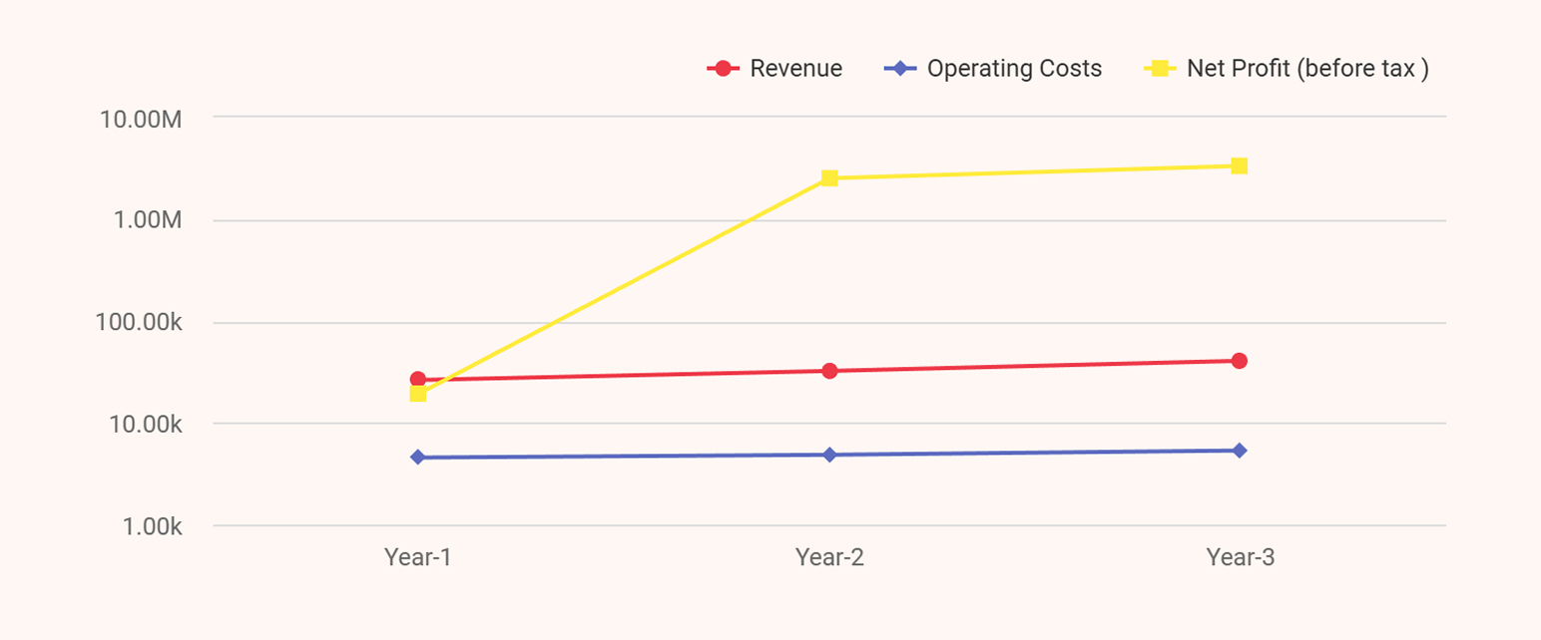Click the Net Profit square marker at Year-2
This screenshot has width=1541, height=640.
[x=828, y=177]
